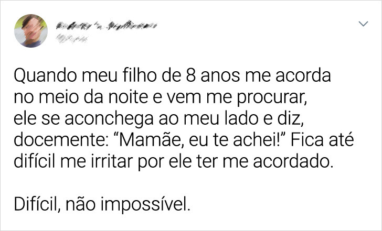This screenshot has width=382, height=231.
Task: Open the tweet options chevron menu
Action: point(363,24)
